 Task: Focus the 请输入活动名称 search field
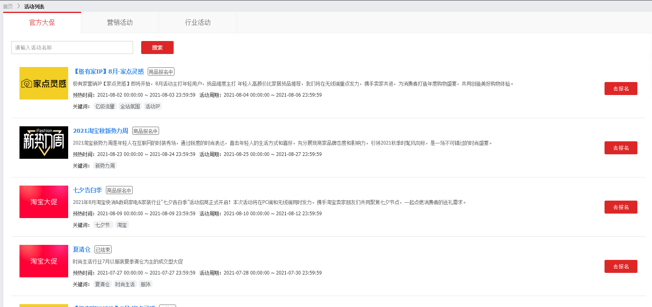coord(72,48)
